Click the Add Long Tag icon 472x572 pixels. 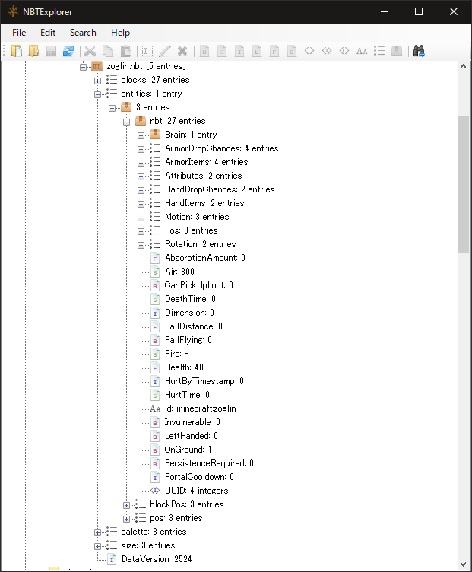click(x=257, y=51)
